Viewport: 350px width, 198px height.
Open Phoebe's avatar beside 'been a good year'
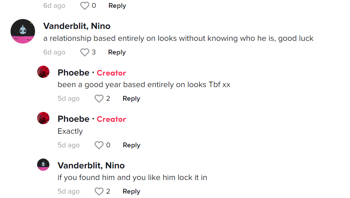tap(43, 72)
